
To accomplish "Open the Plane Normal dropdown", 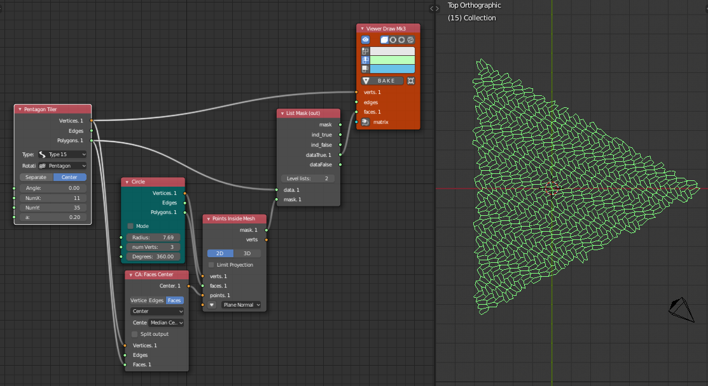I will [x=241, y=305].
